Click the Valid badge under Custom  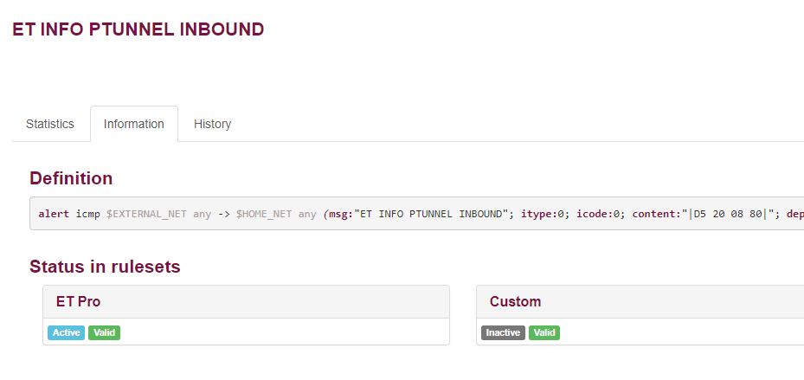pos(544,332)
